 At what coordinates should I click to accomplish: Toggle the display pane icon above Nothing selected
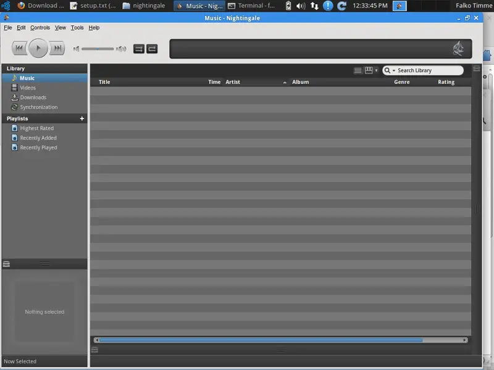pos(6,264)
